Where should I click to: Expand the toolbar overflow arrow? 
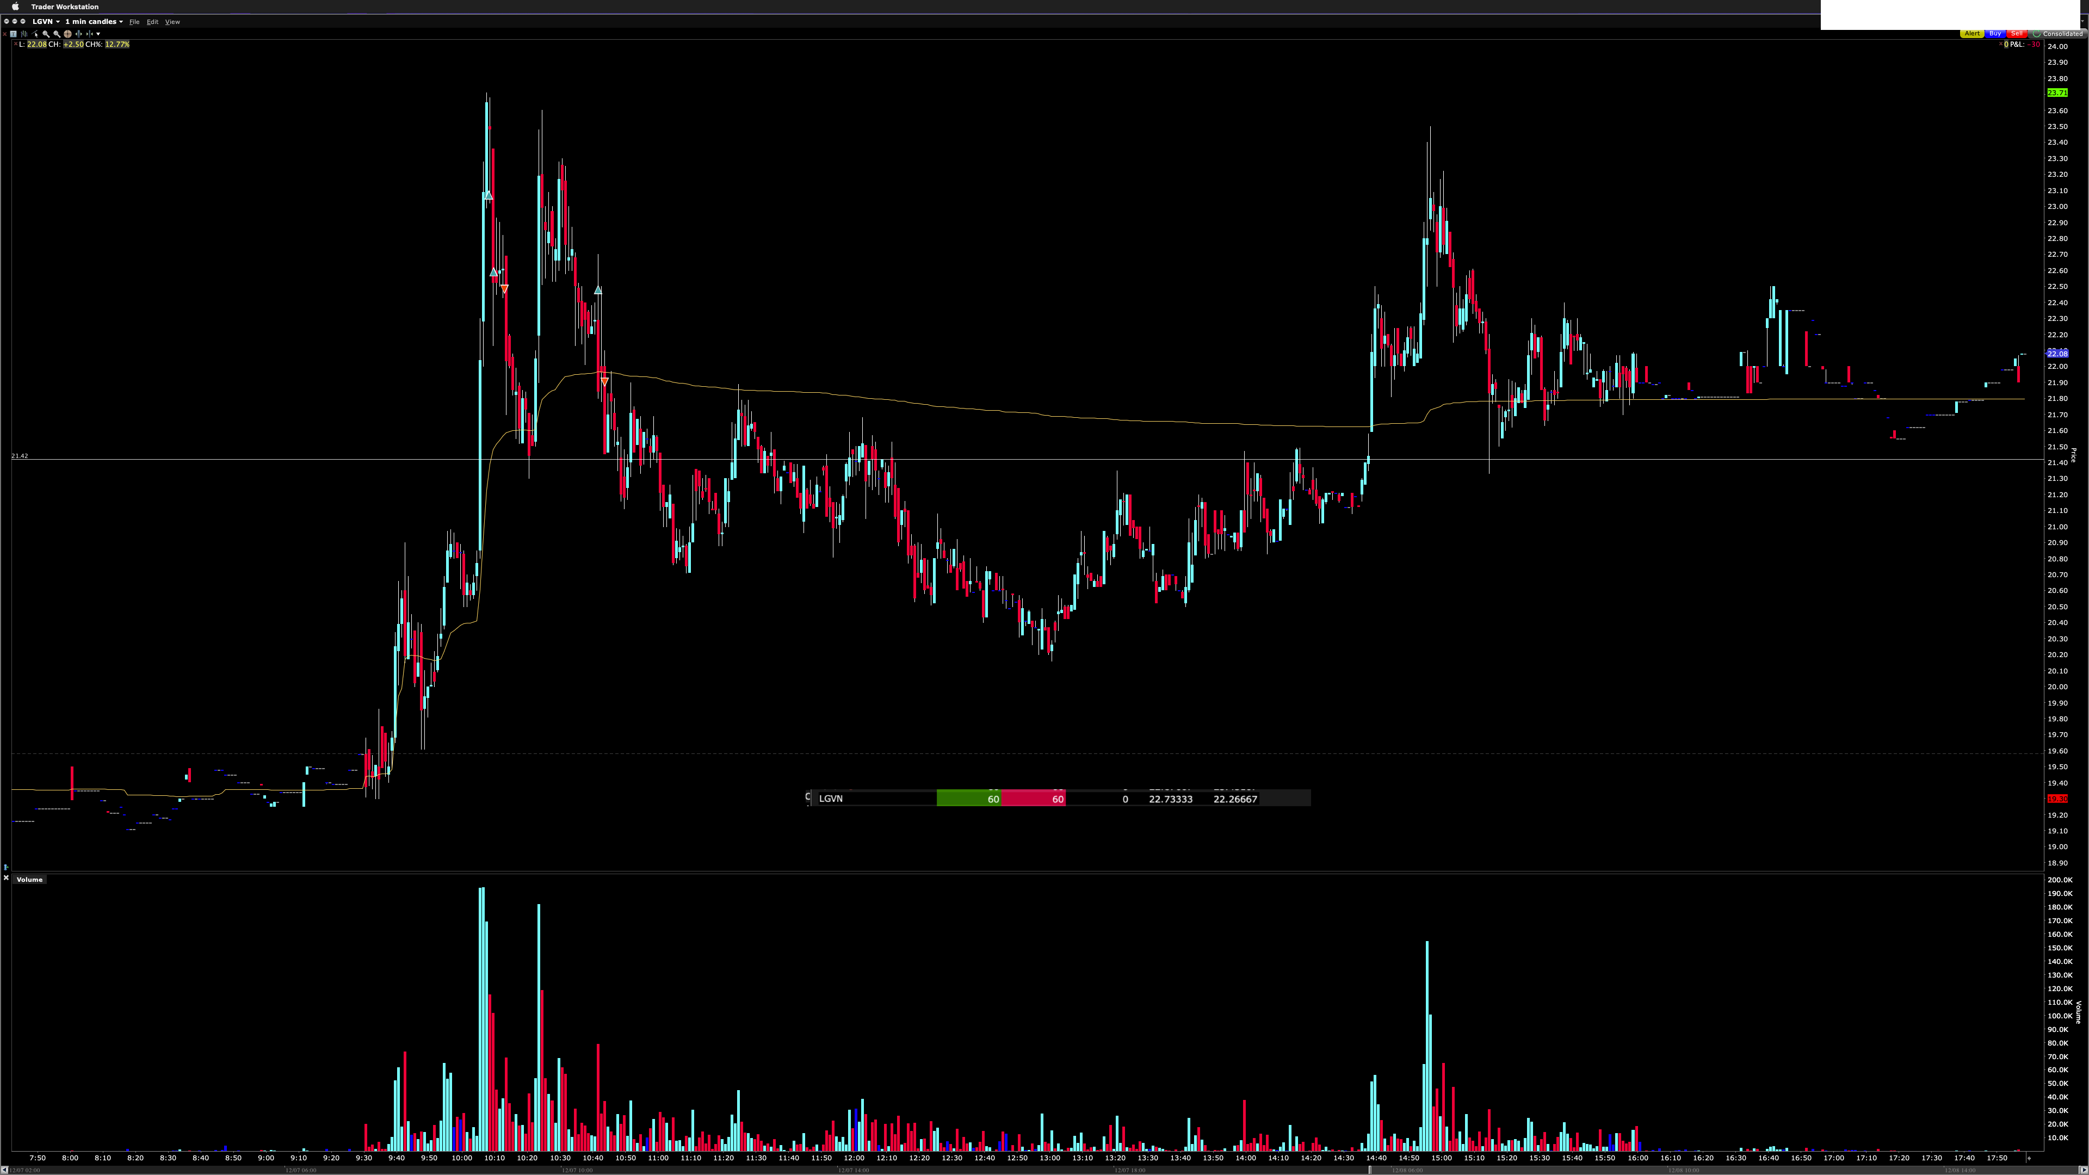tap(98, 34)
